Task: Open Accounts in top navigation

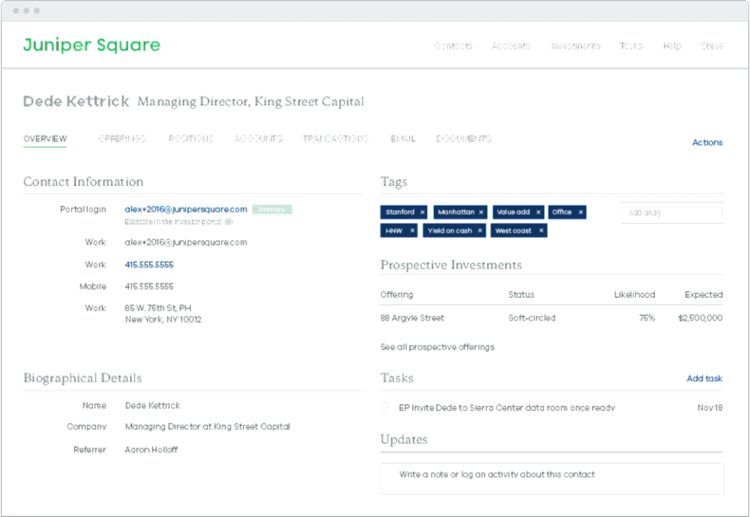Action: [511, 46]
